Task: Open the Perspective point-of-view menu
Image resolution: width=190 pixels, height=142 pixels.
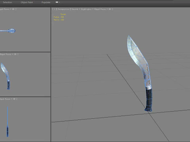Action: [63, 9]
